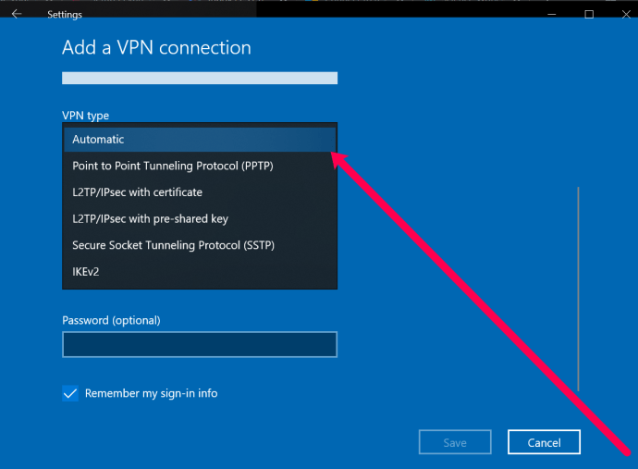
Task: Click the Save button
Action: tap(455, 442)
